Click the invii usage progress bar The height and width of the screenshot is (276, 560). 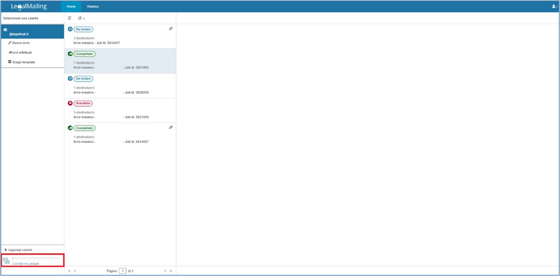tap(36, 259)
